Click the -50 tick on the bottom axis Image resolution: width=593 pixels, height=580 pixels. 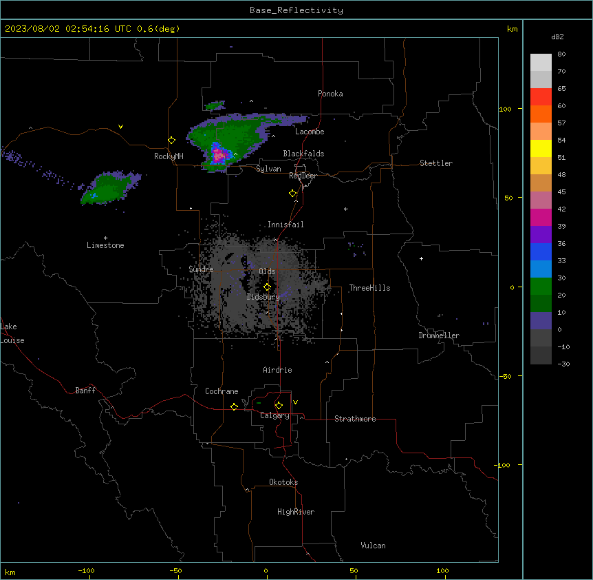[x=175, y=570]
